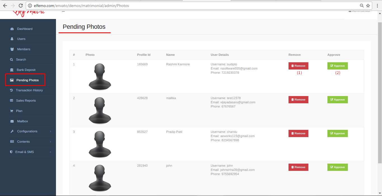This screenshot has width=382, height=196.
Task: Click profile id 281940
Action: [x=142, y=166]
